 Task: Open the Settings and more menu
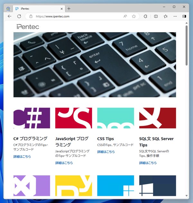click(x=175, y=16)
